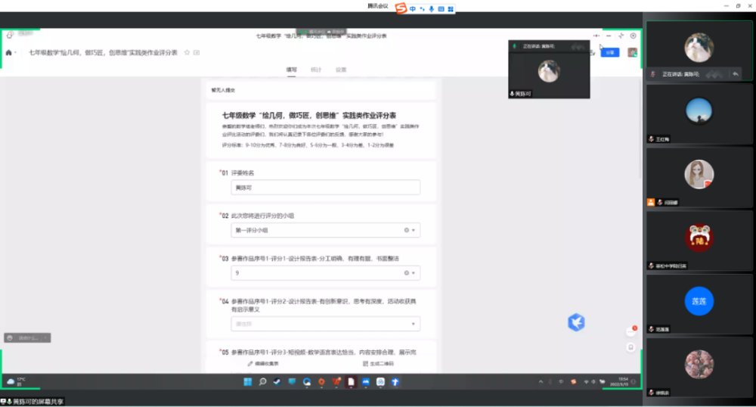Select the 范莲莲 participant thumbnail
Viewport: 756px width, 407px height.
point(699,301)
